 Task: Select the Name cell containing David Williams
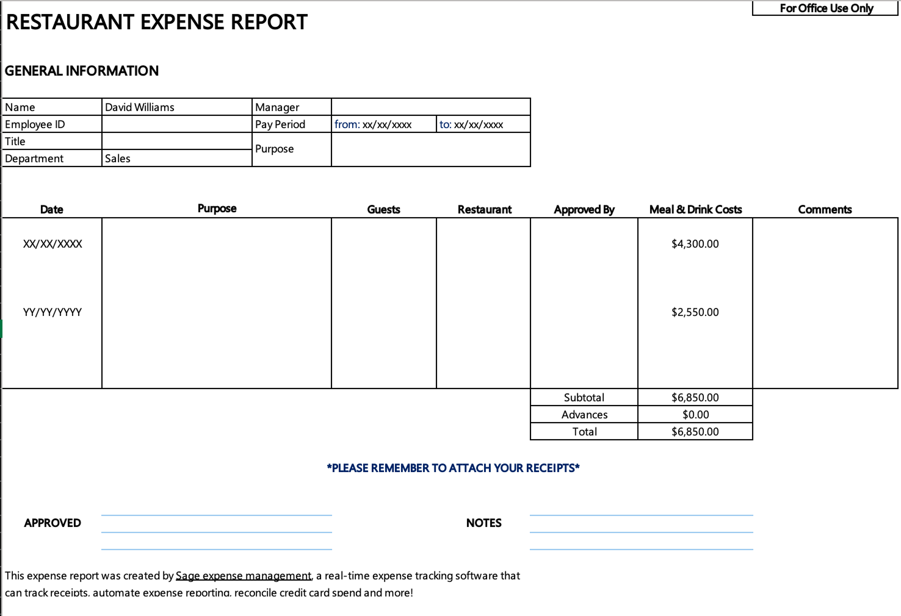click(x=176, y=107)
